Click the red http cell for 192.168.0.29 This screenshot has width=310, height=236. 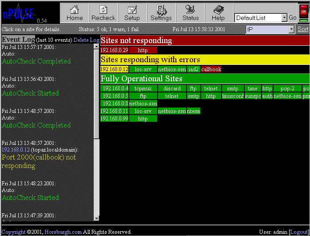[143, 50]
